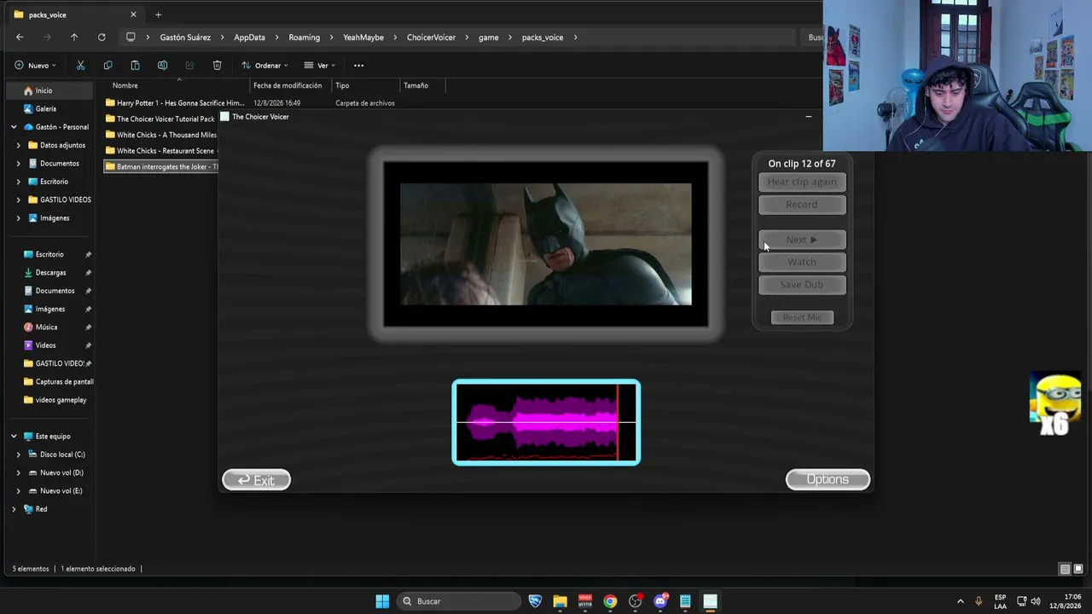The width and height of the screenshot is (1092, 614).
Task: Select The Choicer Voicer Tutorial Pack folder
Action: [x=160, y=119]
